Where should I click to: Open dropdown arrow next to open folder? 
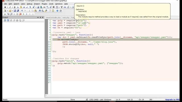(x=12, y=11)
